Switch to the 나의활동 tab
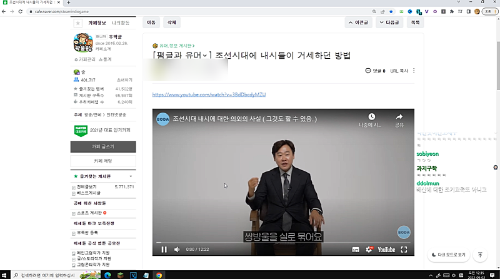The image size is (500, 279). (x=120, y=23)
